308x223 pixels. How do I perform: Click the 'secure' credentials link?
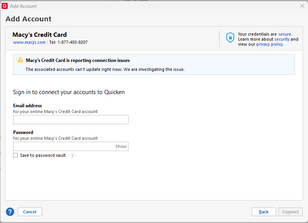285,34
